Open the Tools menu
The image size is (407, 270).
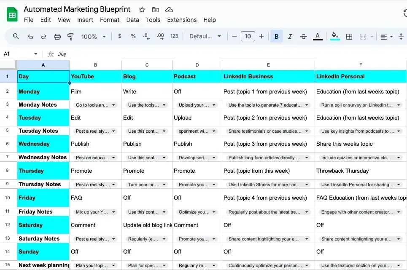(x=153, y=20)
